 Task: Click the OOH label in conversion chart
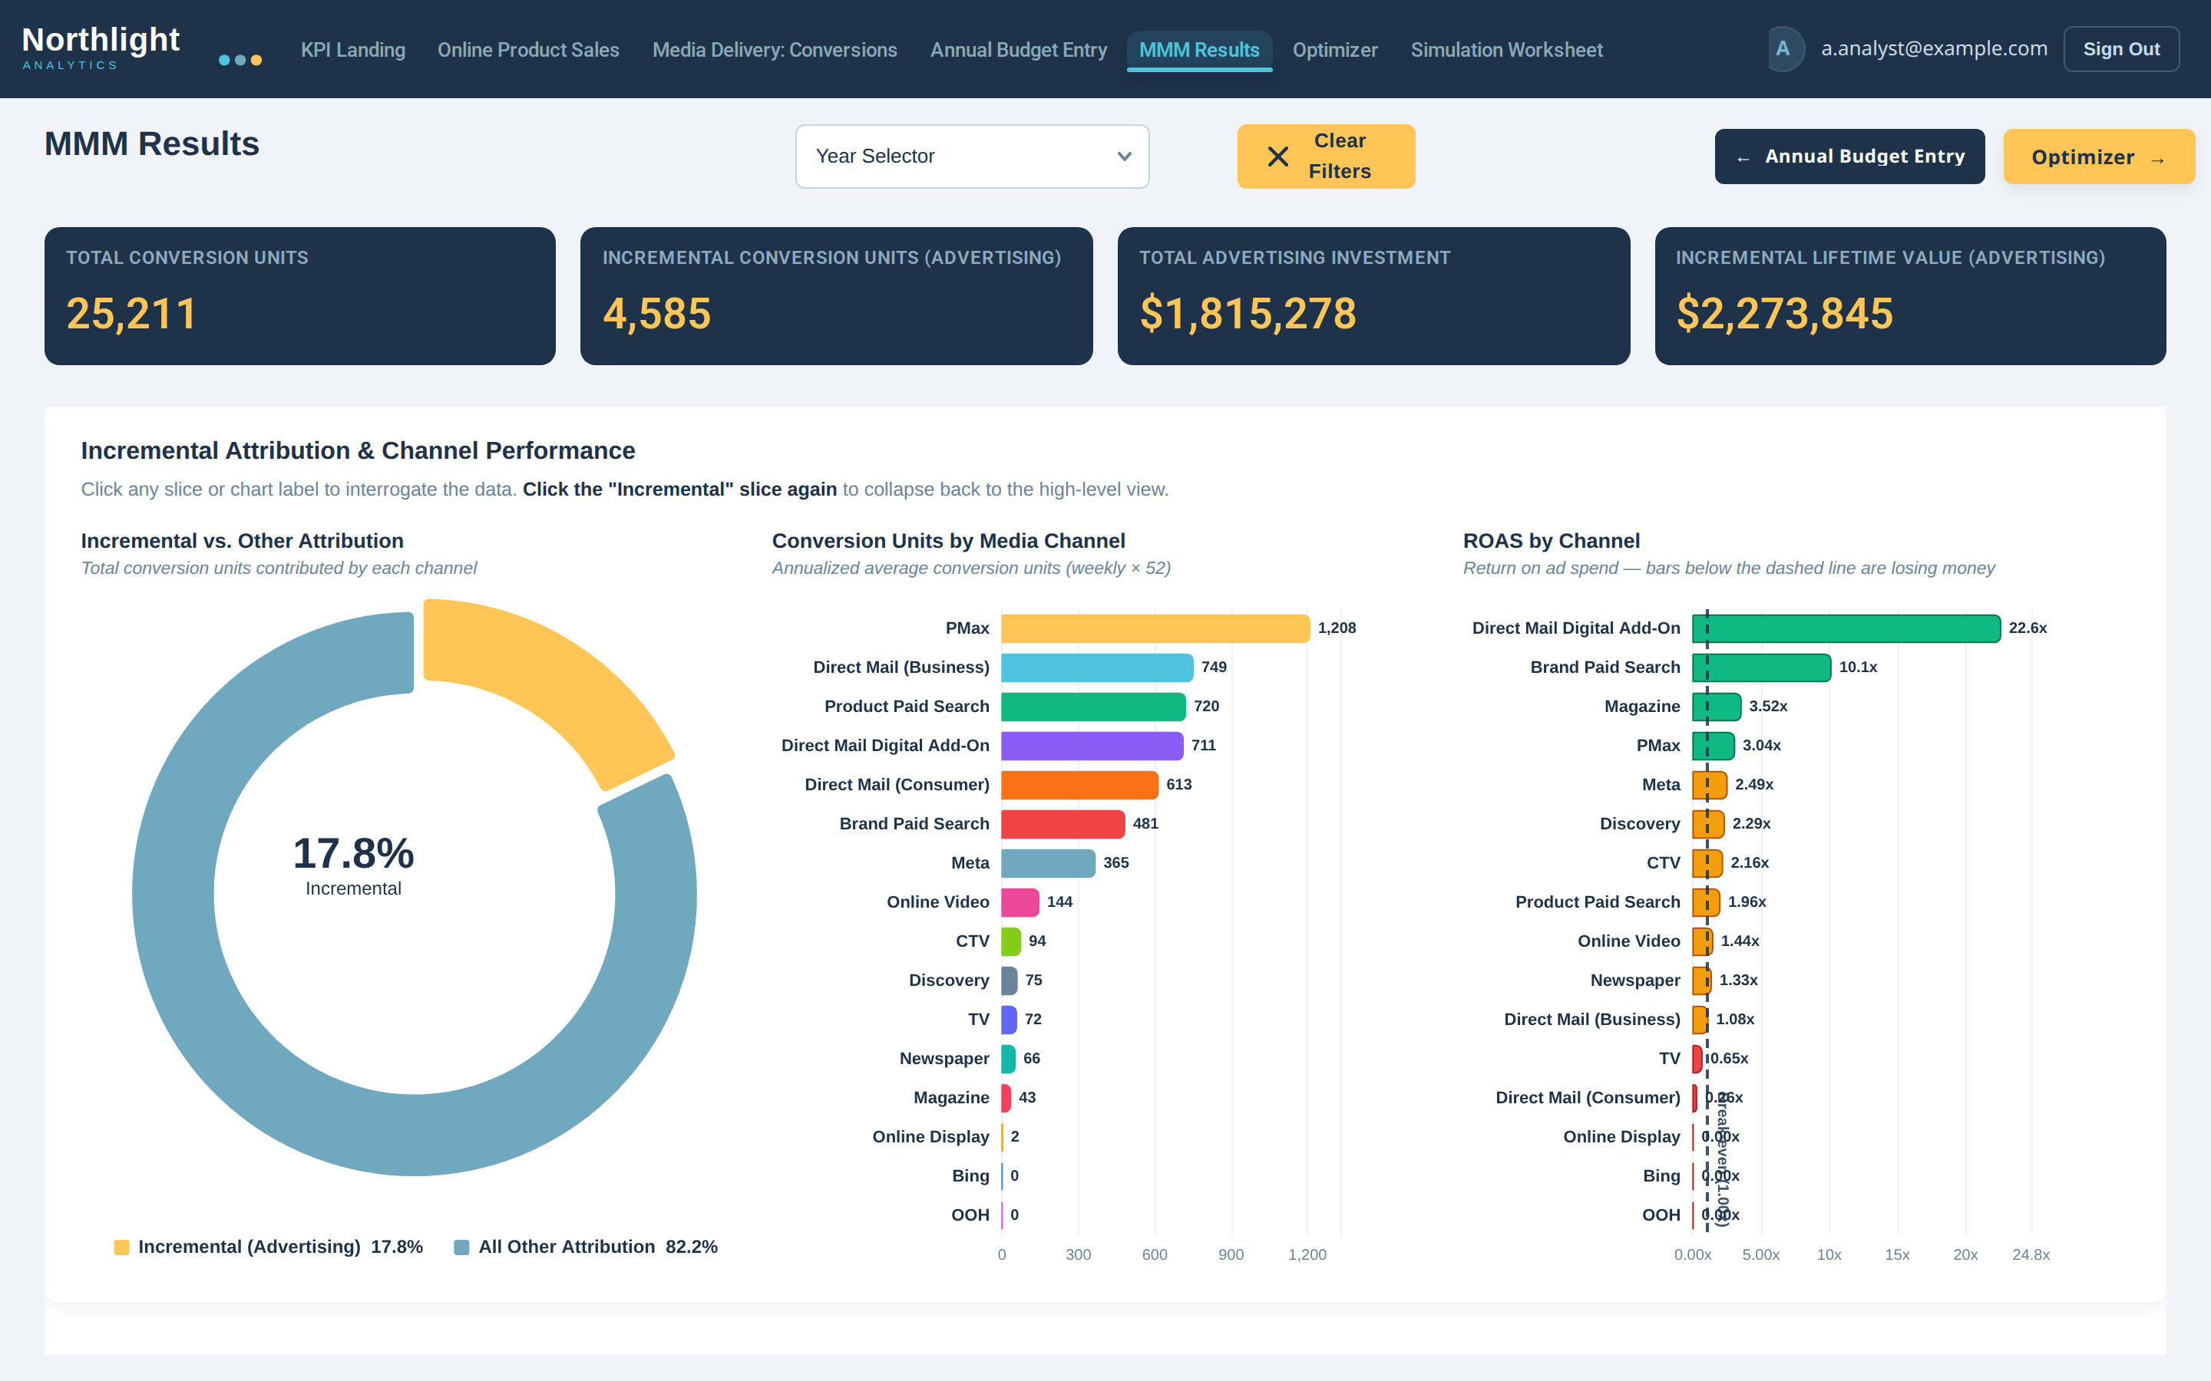pos(970,1216)
